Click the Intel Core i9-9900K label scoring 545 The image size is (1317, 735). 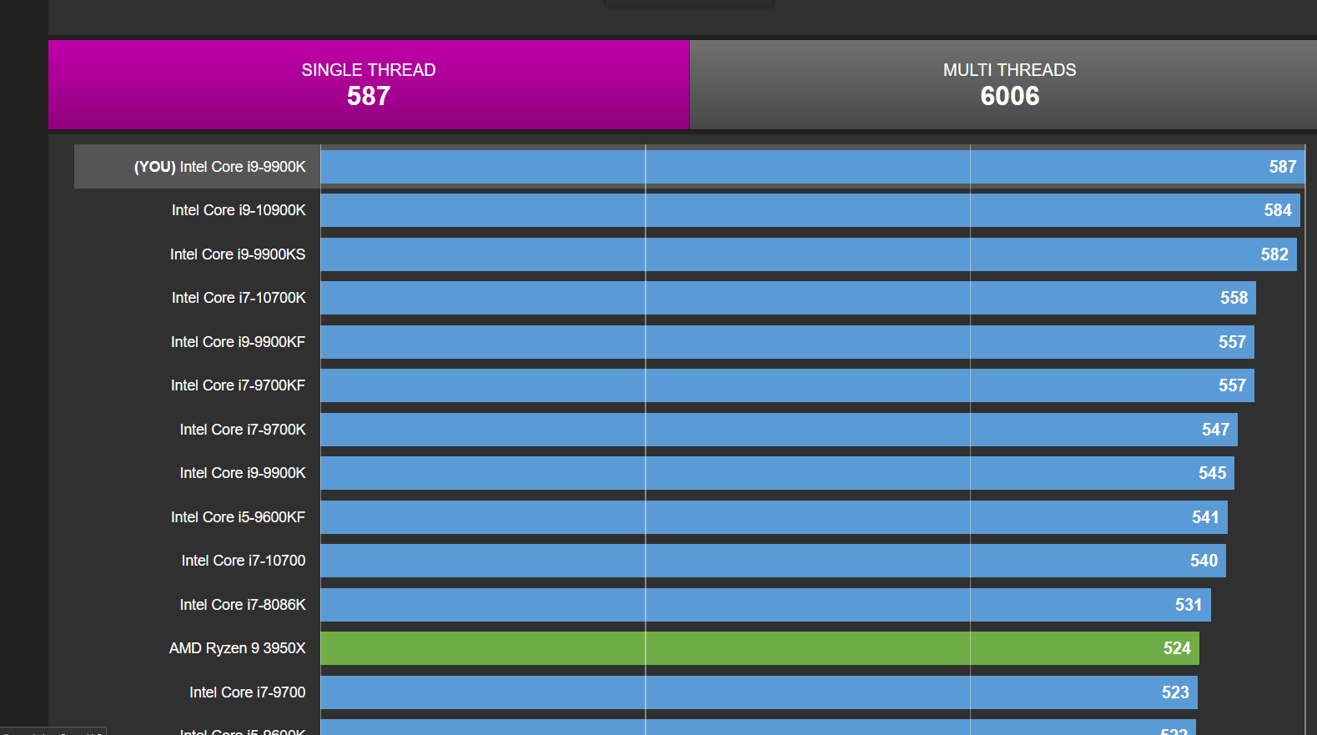243,473
